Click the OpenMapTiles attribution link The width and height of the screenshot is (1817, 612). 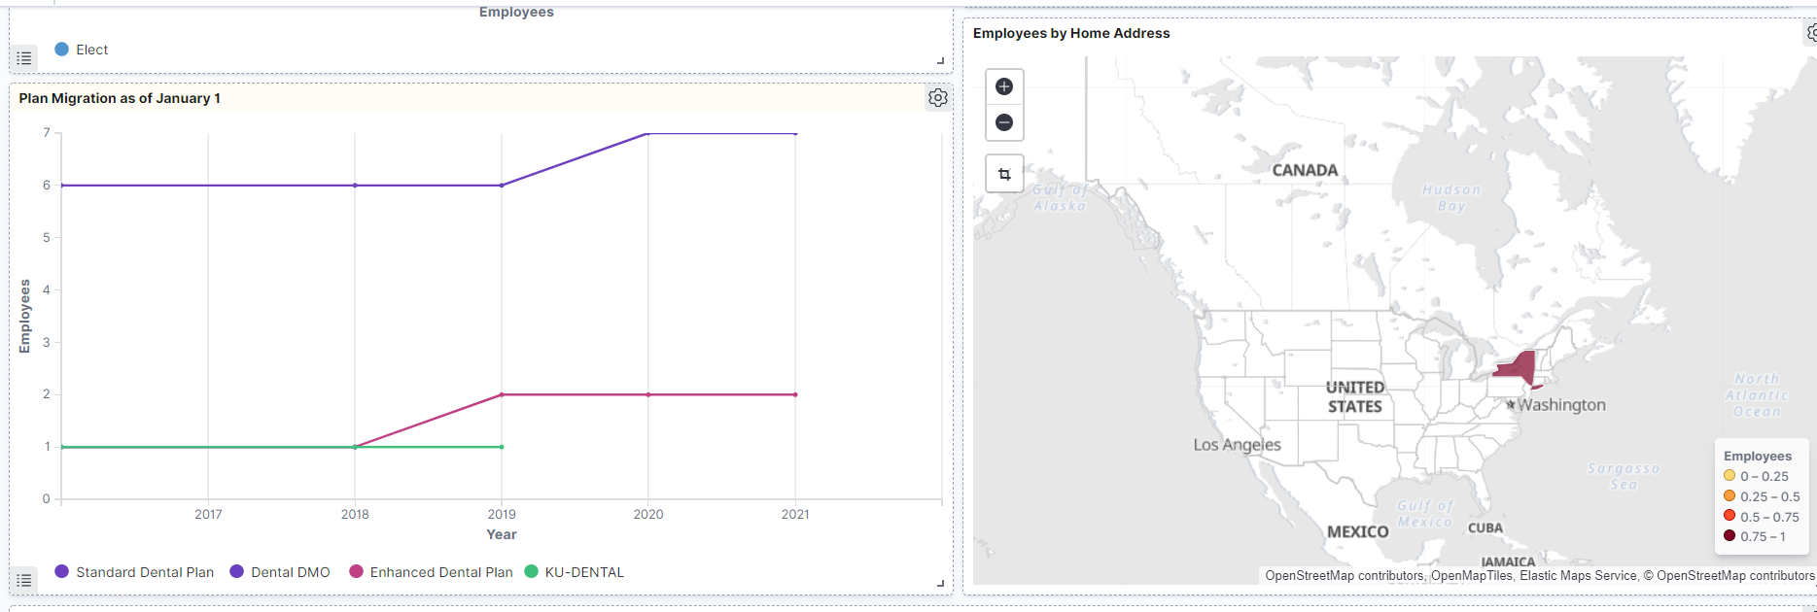tap(1472, 576)
